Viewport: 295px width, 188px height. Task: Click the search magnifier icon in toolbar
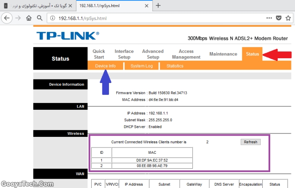(x=39, y=18)
